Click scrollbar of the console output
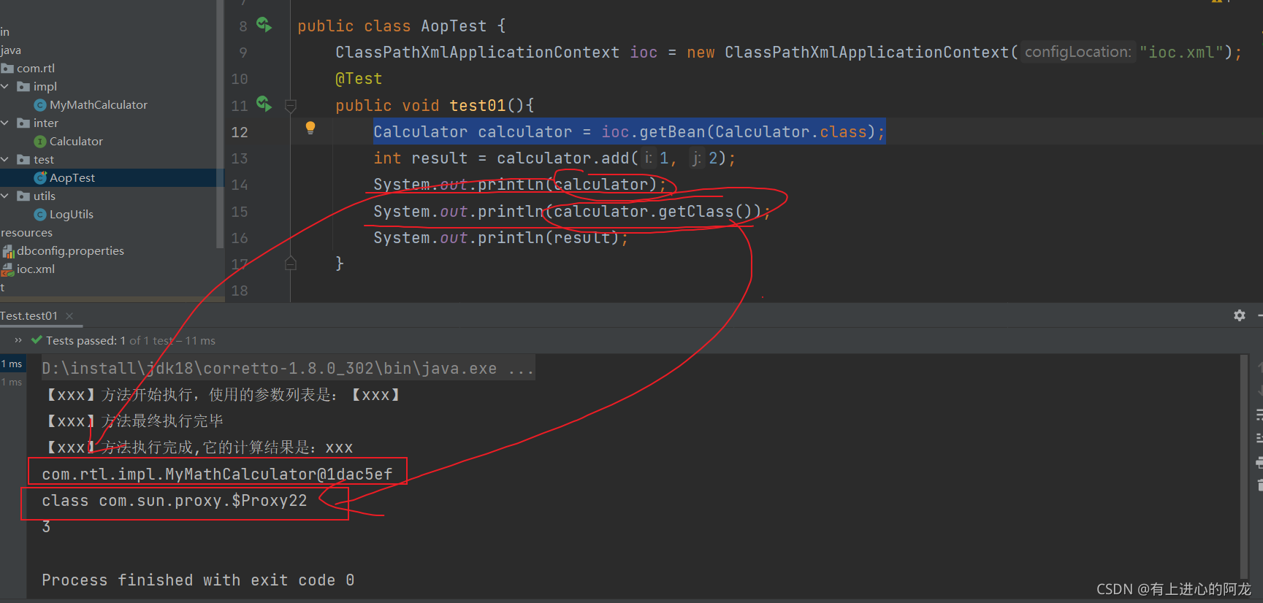1263x603 pixels. pos(1244,467)
